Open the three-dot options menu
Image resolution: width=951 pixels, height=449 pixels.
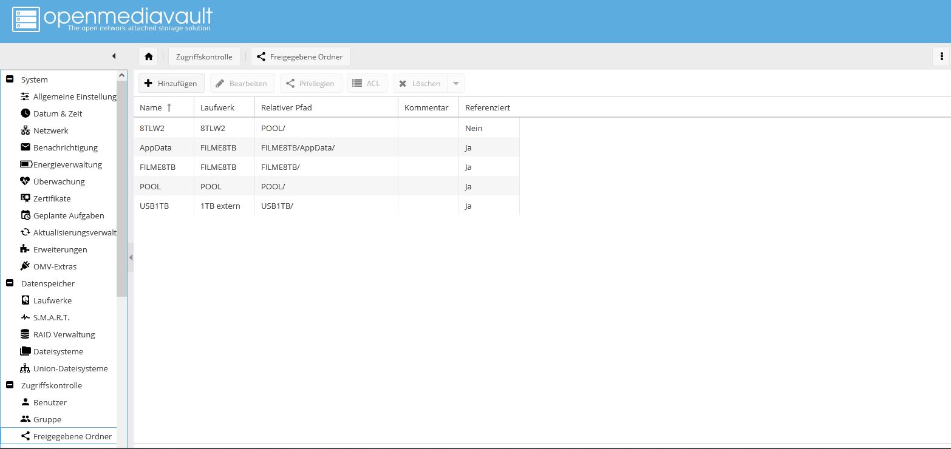click(941, 56)
